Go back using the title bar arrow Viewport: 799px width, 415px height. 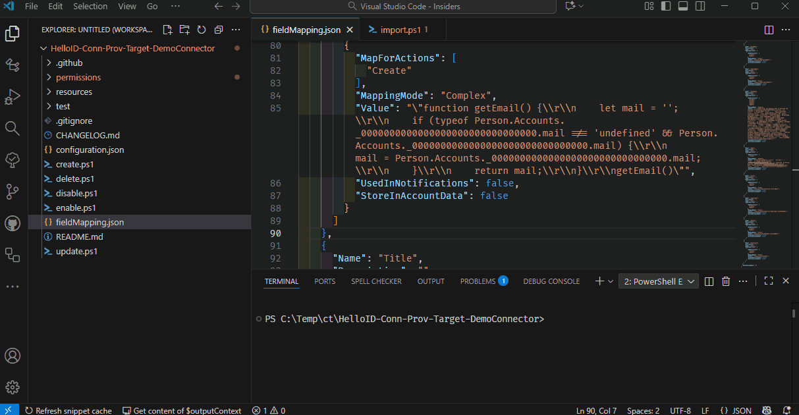click(219, 6)
